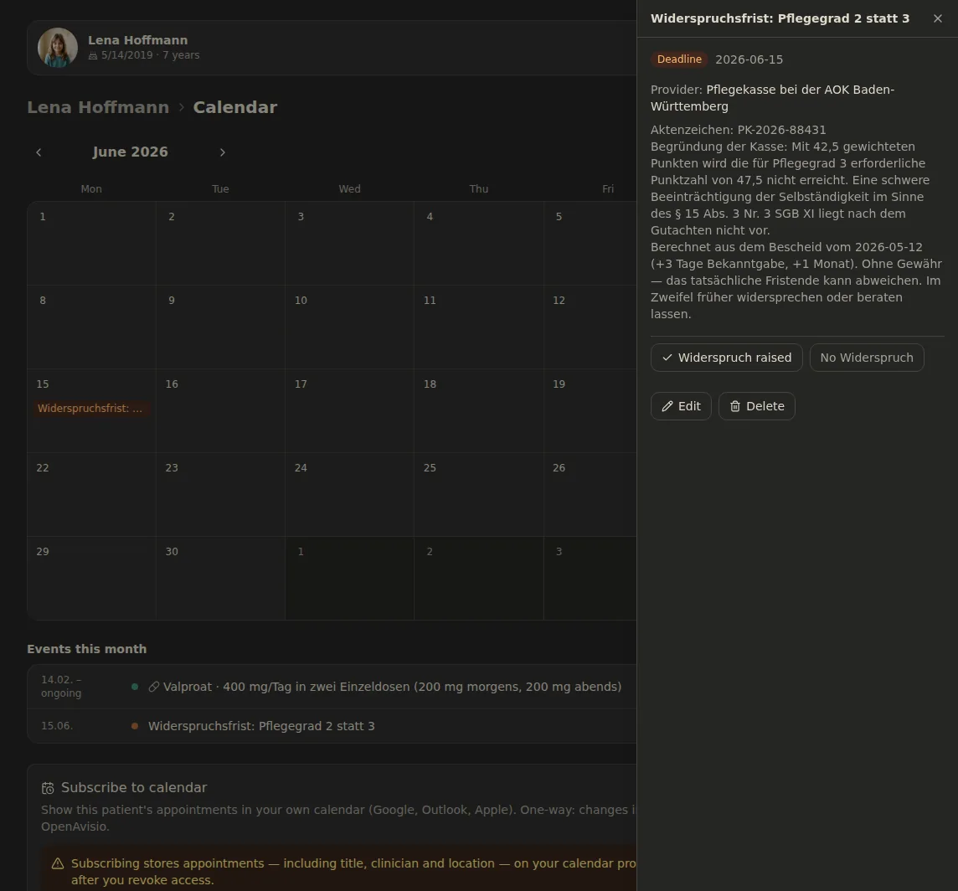Go to previous month with left chevron
Viewport: 958px width, 891px height.
(39, 152)
